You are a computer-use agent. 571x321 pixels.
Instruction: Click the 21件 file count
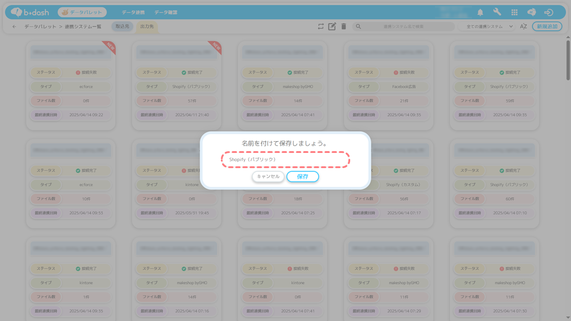coord(404,101)
